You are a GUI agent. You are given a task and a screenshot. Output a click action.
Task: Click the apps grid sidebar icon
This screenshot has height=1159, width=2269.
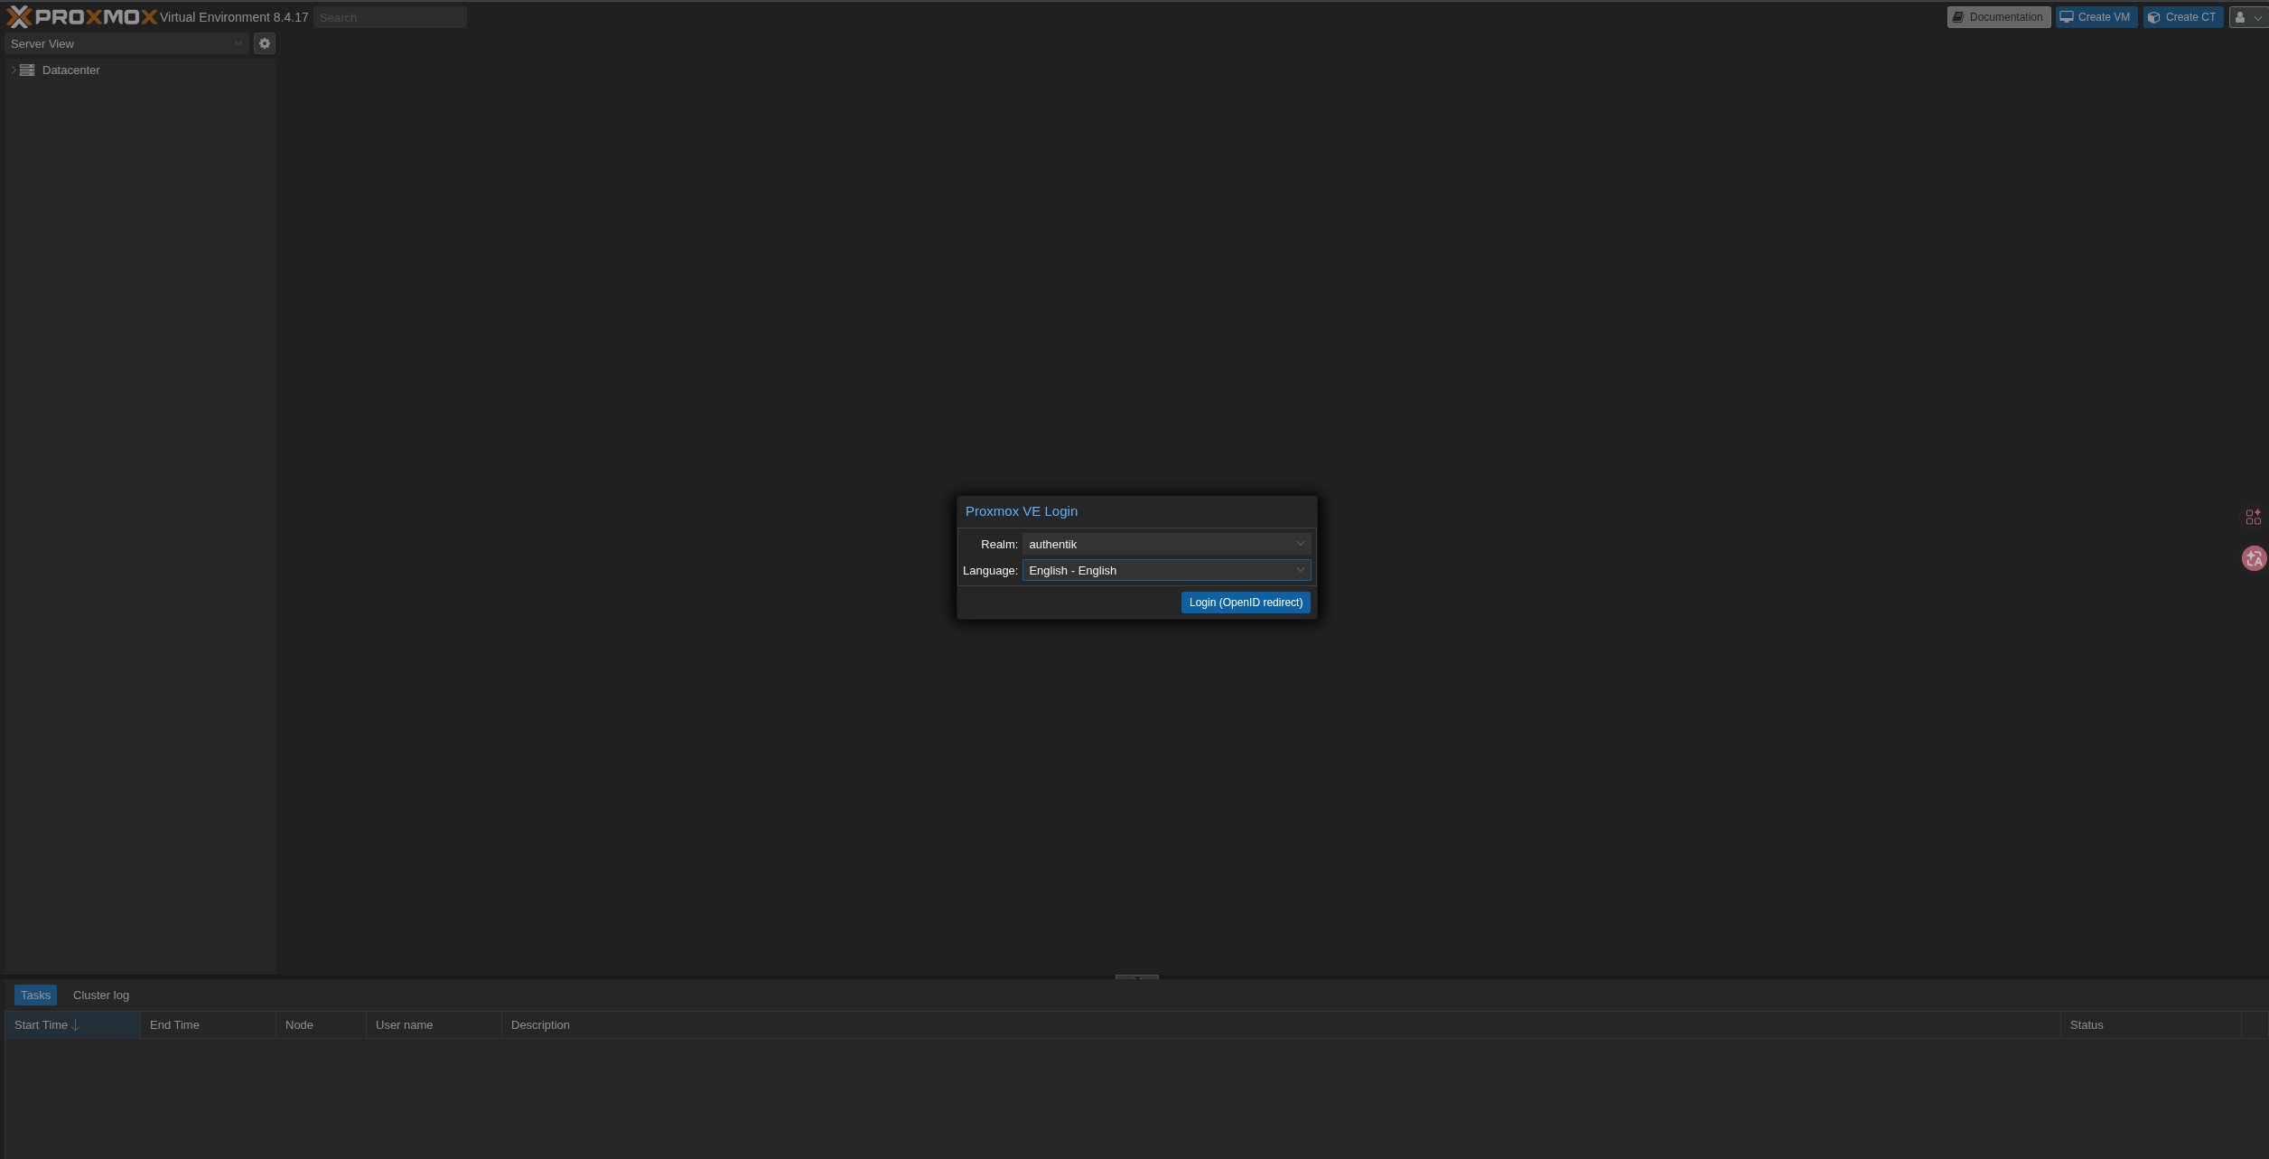(x=2253, y=517)
